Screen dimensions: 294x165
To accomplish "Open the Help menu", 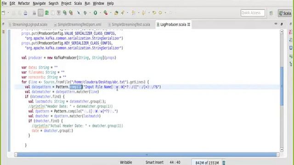I will tap(110, 3).
